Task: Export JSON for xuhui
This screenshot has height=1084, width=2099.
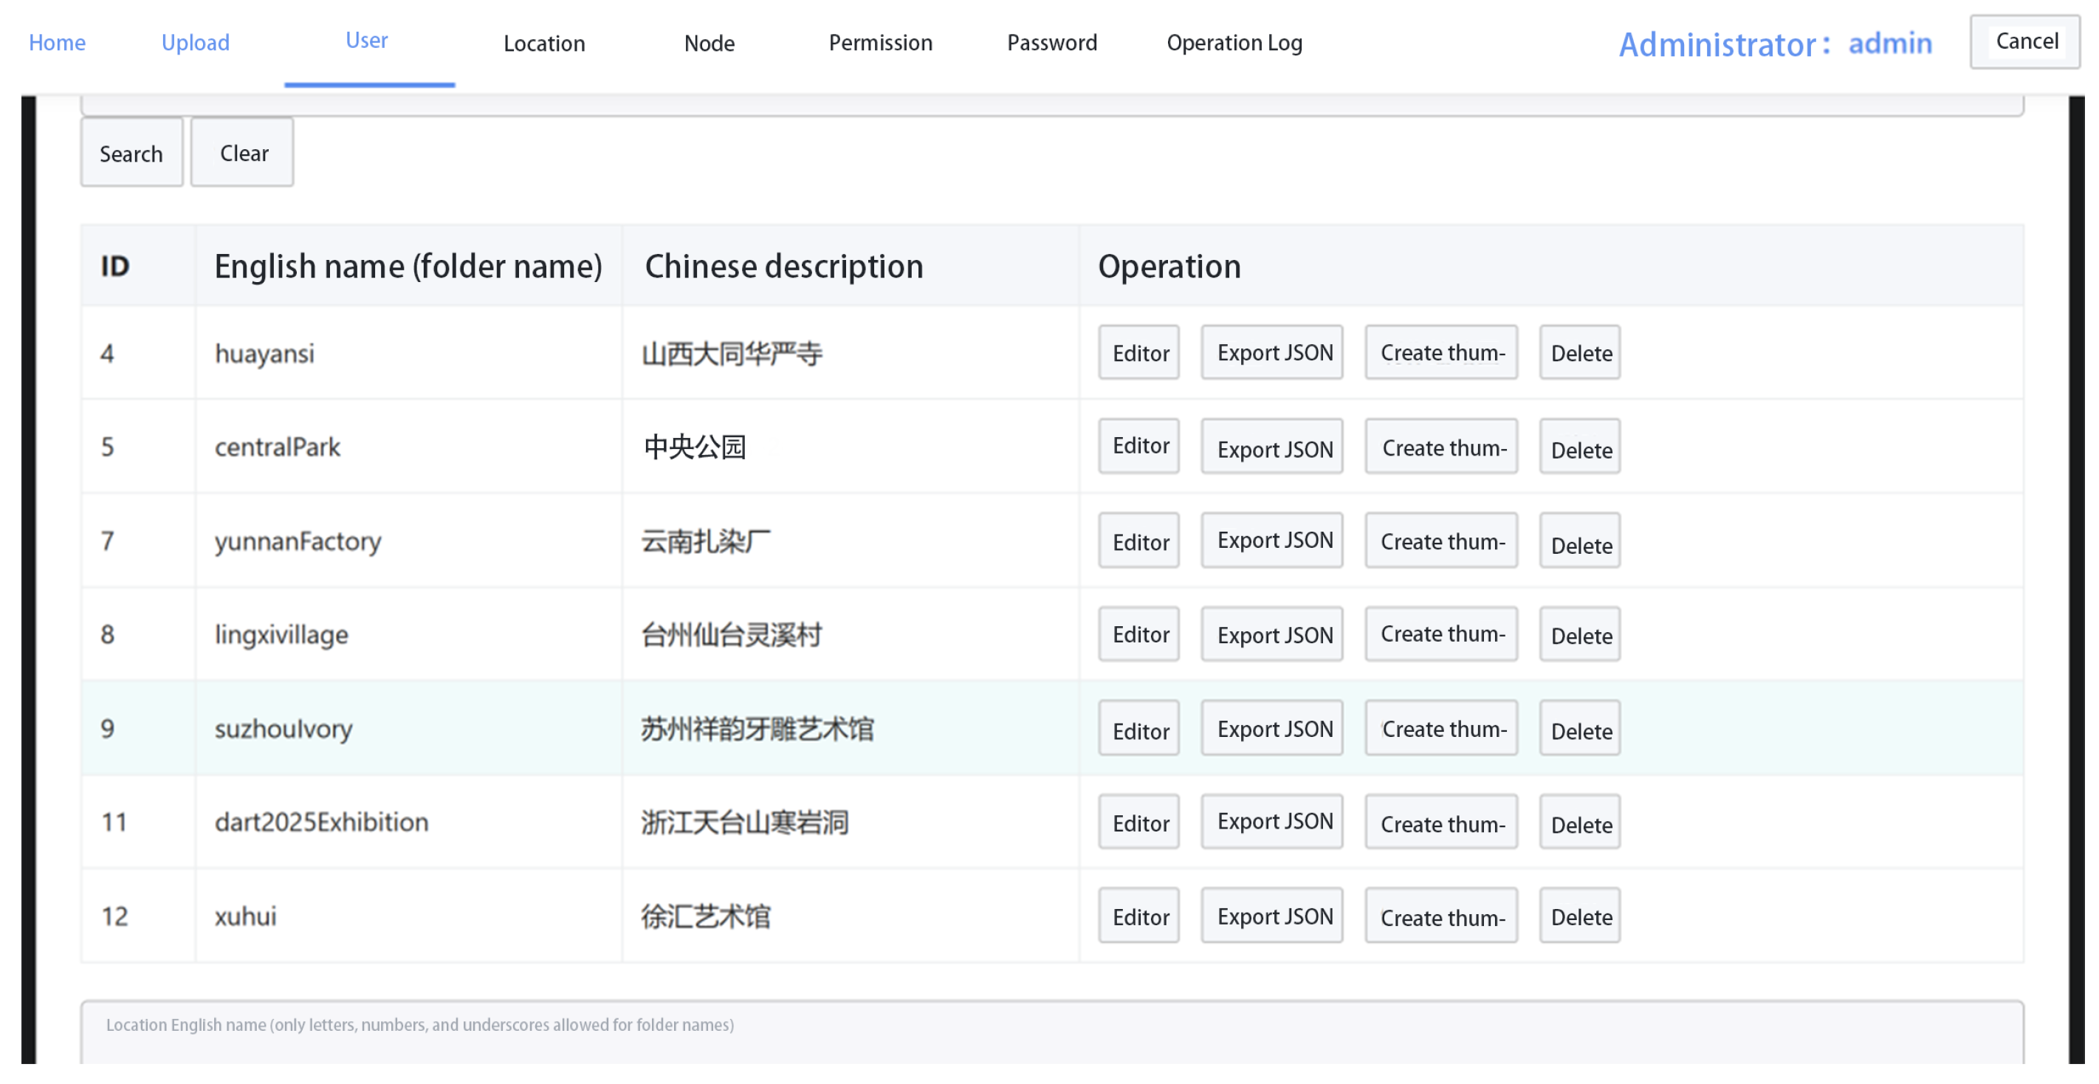Action: [1272, 916]
